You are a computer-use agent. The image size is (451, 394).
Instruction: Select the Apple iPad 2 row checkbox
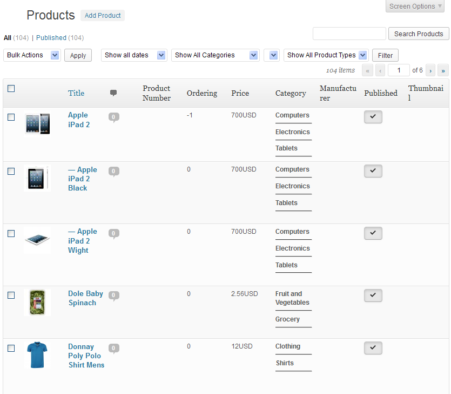coord(11,117)
